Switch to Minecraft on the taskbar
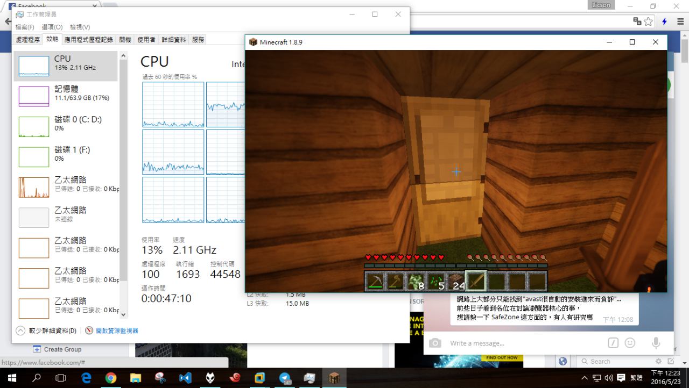The image size is (689, 388). [334, 378]
